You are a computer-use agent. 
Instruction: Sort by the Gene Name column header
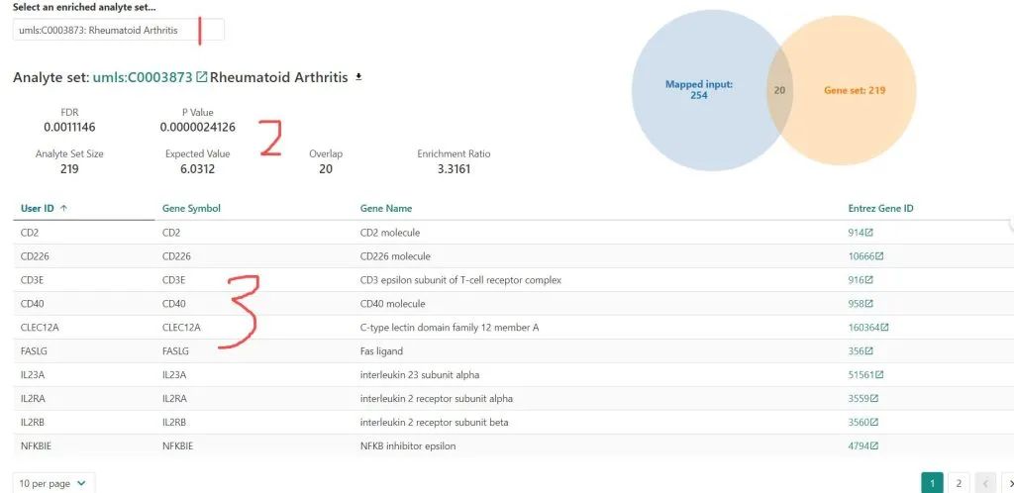pos(386,208)
